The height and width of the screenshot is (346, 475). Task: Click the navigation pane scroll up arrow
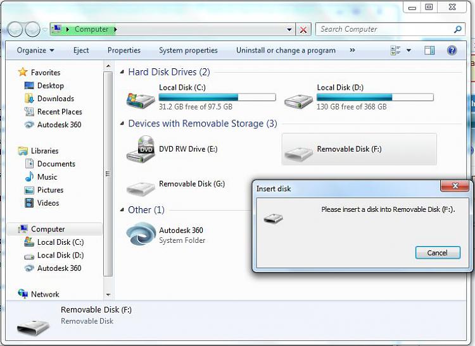click(x=108, y=66)
